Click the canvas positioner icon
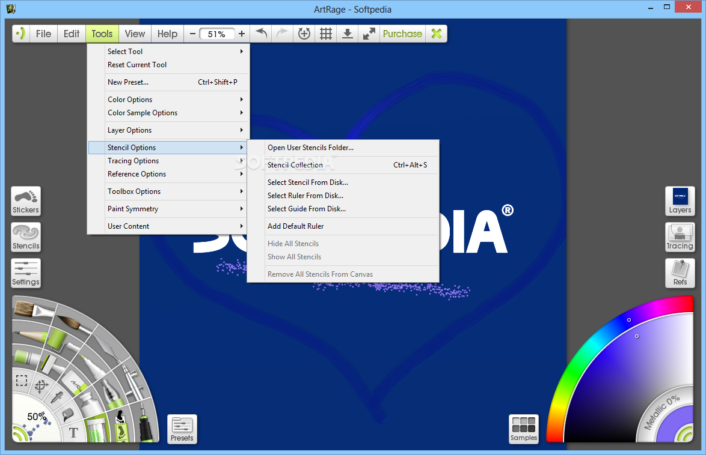706x455 pixels. (304, 33)
